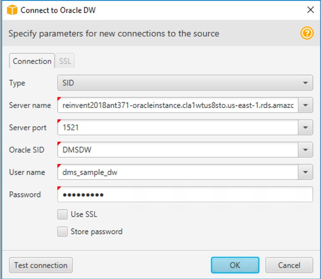Expand the Server name dropdown arrow
This screenshot has height=279, width=321.
(x=305, y=105)
